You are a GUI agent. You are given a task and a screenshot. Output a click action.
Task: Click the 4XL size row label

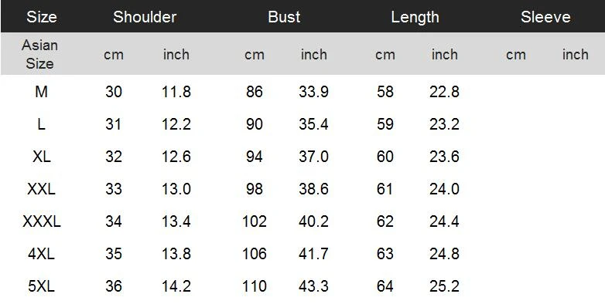pyautogui.click(x=41, y=254)
